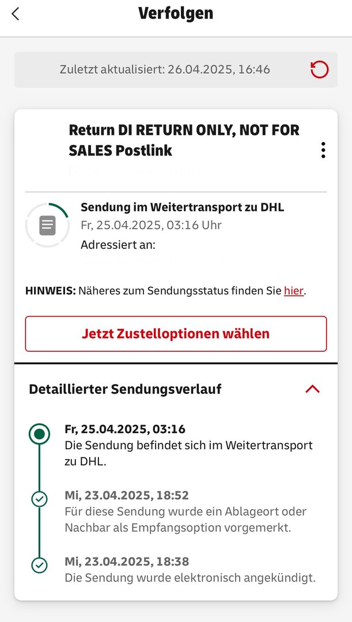Select the Return DI RETURN ONLY shipment title
This screenshot has width=352, height=622.
click(x=184, y=140)
